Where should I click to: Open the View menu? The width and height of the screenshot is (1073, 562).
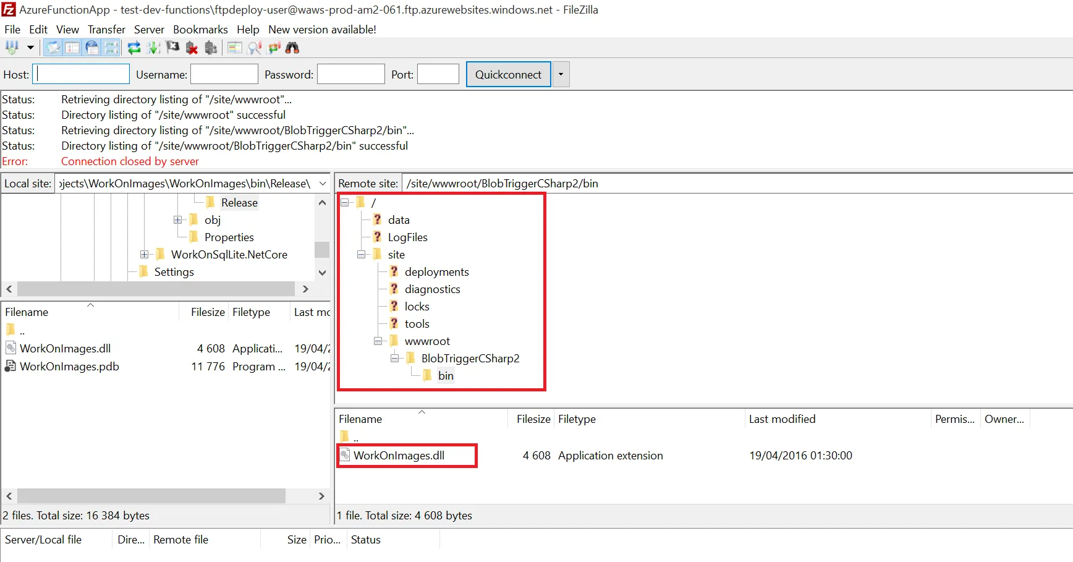point(67,30)
